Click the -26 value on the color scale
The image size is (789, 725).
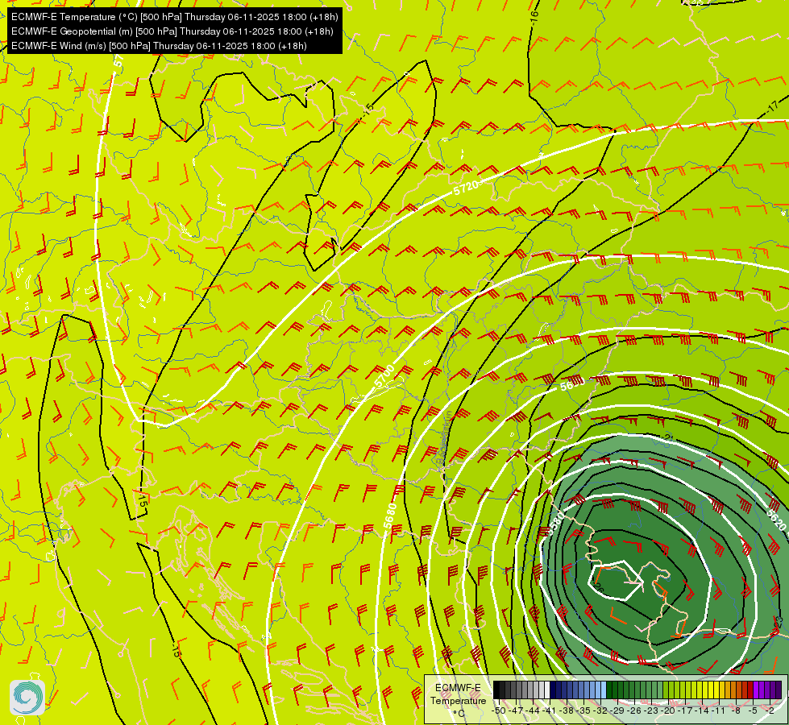click(634, 710)
